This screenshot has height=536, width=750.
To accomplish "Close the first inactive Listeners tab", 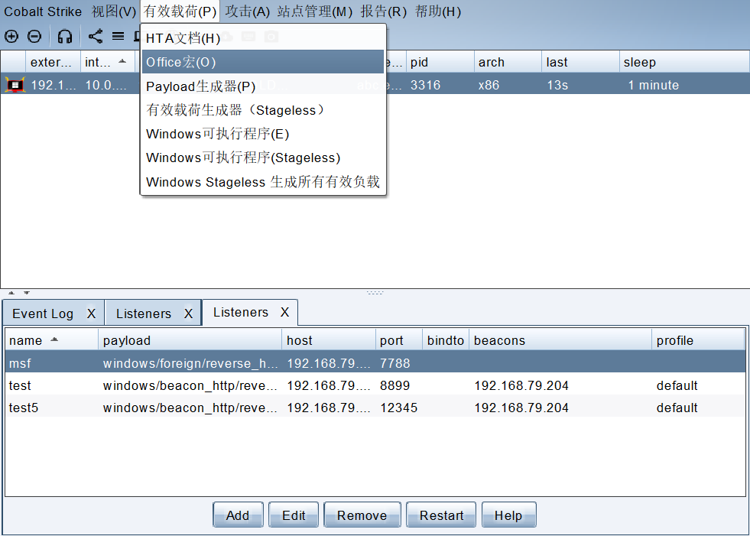I will [189, 314].
